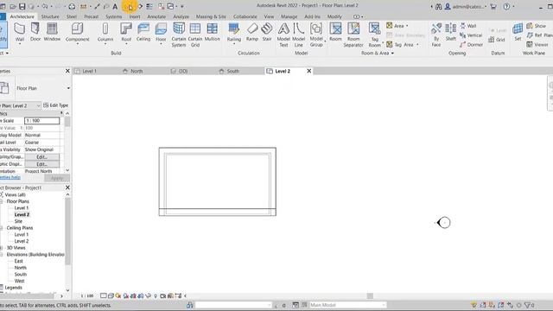Open the Floor Plan type selector dropdown

(x=68, y=88)
